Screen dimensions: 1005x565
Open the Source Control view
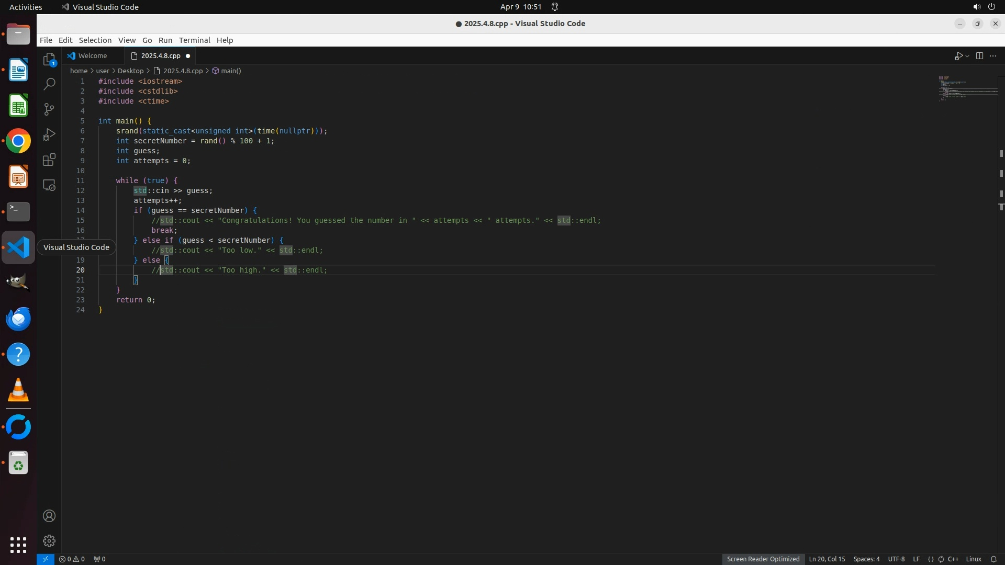[x=49, y=109]
